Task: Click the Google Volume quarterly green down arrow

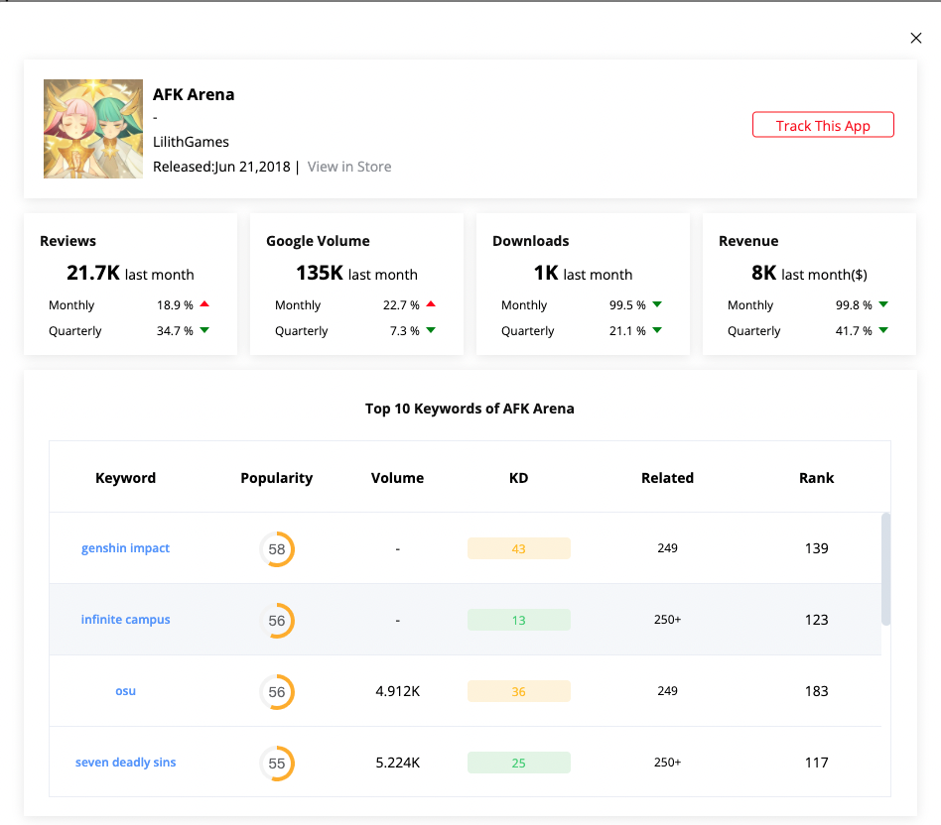Action: 431,331
